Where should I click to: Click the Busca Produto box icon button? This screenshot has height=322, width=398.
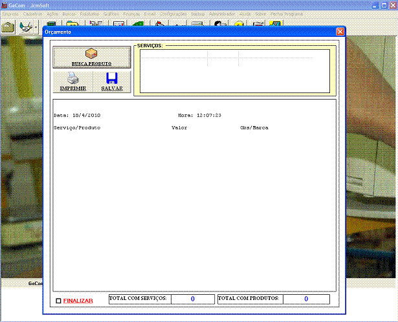[91, 57]
